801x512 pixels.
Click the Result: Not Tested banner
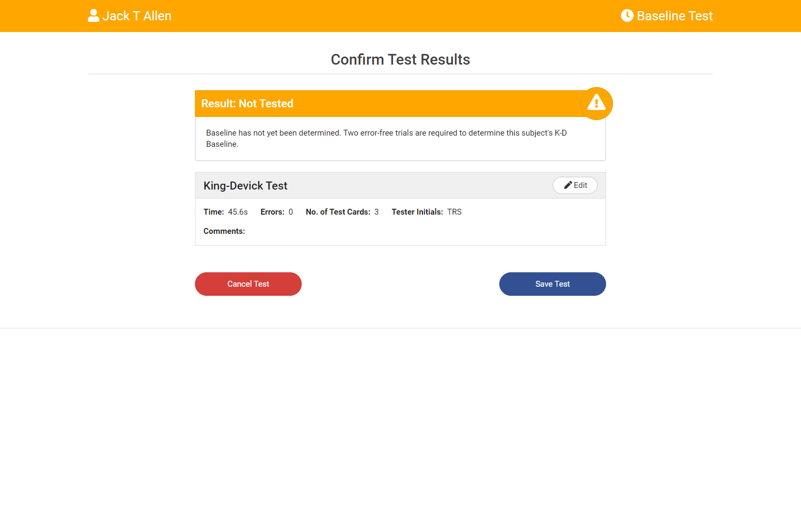[374, 103]
